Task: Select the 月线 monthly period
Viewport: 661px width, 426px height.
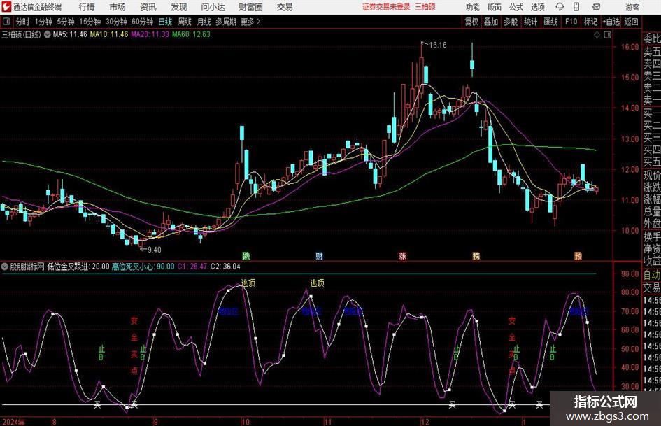Action: [204, 22]
